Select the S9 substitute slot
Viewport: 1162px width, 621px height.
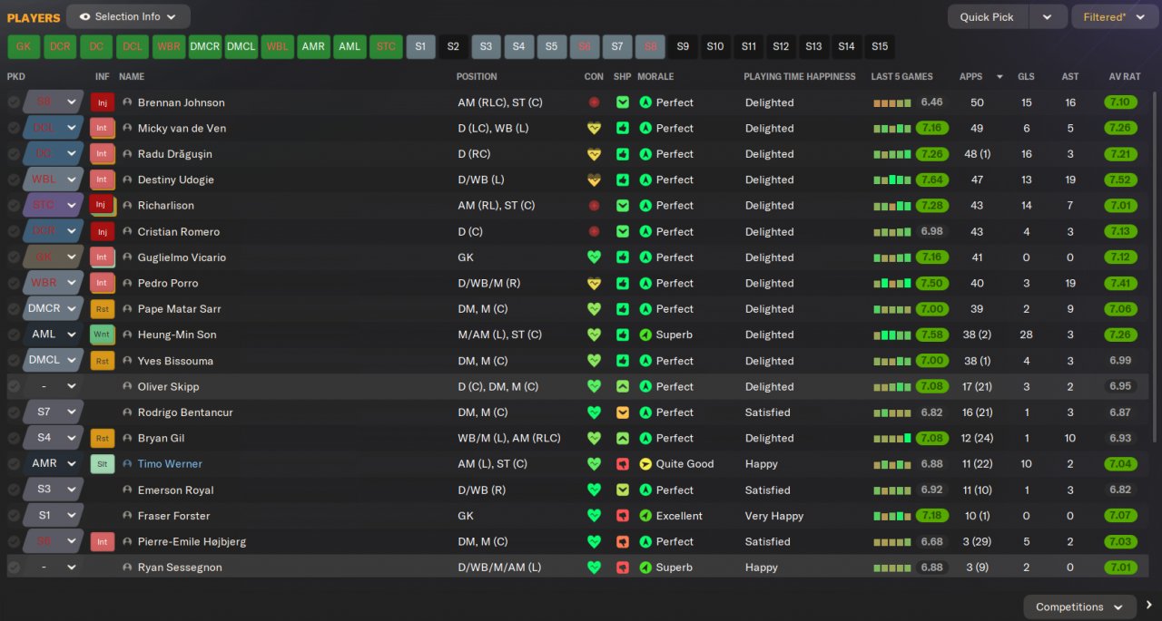(x=683, y=46)
